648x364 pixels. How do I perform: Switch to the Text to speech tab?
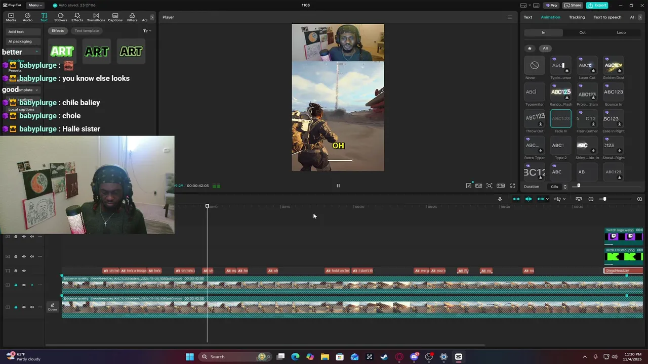[x=607, y=17]
